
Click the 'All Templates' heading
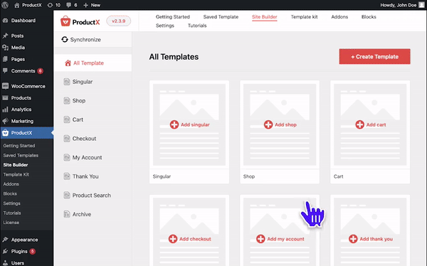pos(174,57)
